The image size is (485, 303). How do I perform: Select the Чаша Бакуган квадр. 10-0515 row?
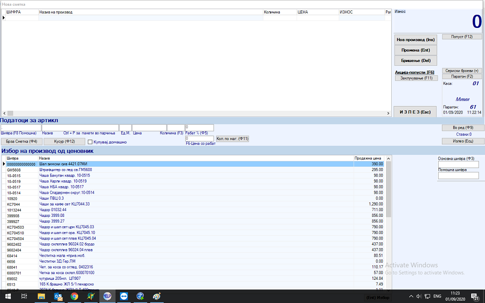coord(64,175)
